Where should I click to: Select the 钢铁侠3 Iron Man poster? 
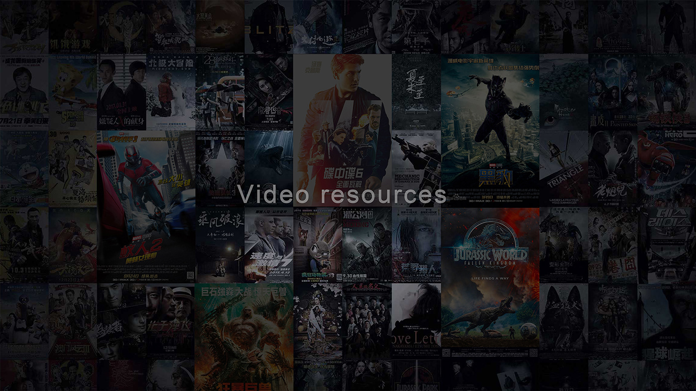tap(667, 92)
